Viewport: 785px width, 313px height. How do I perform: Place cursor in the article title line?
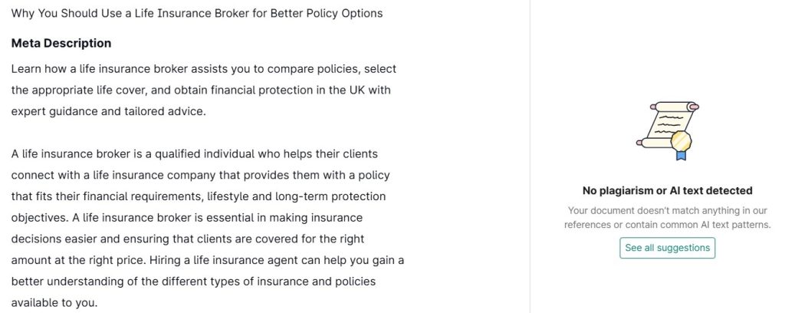(x=197, y=14)
